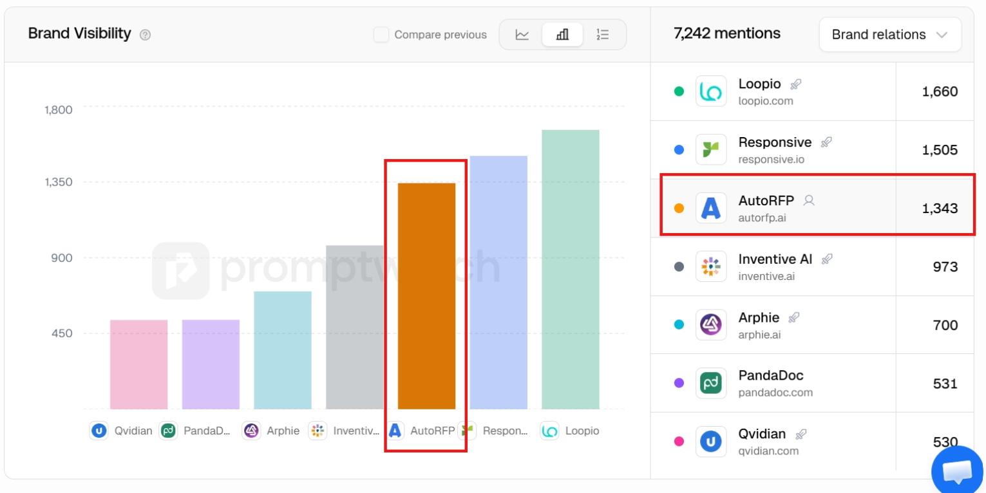Click the Loopio logo in mentions list
986x493 pixels.
711,91
